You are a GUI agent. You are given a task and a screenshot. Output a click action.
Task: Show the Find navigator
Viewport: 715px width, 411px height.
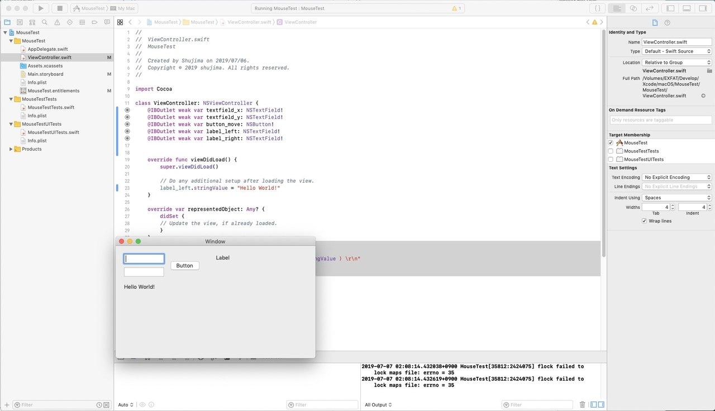tap(44, 22)
